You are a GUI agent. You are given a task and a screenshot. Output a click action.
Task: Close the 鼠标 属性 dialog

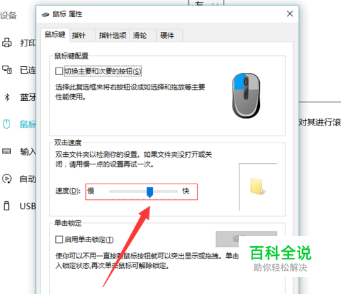[x=290, y=14]
